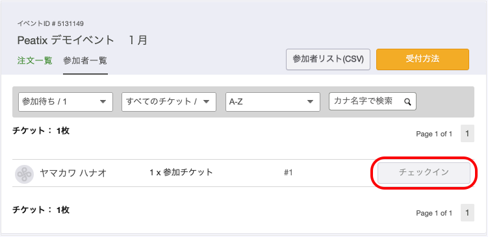Open the A-Z sort order dropdown
This screenshot has width=488, height=237.
click(x=273, y=102)
